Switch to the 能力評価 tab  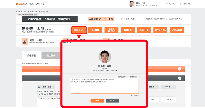click(x=52, y=55)
